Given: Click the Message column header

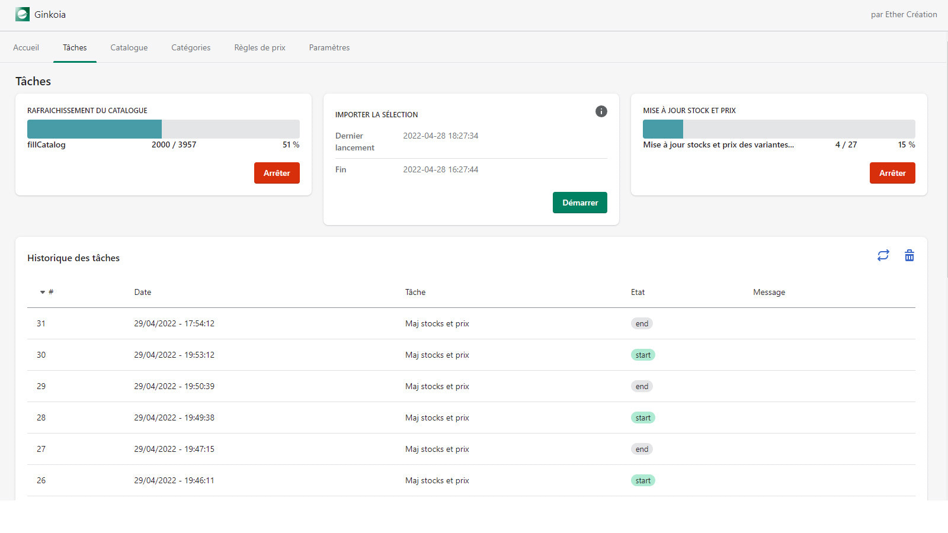Looking at the screenshot, I should coord(769,292).
